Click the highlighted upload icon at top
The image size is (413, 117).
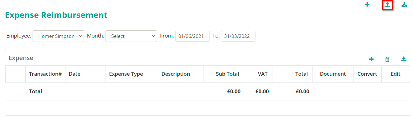tap(387, 5)
